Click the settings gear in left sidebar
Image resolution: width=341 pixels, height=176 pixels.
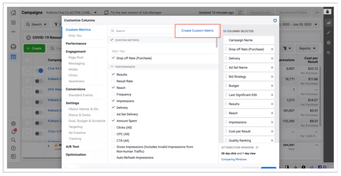[13, 124]
